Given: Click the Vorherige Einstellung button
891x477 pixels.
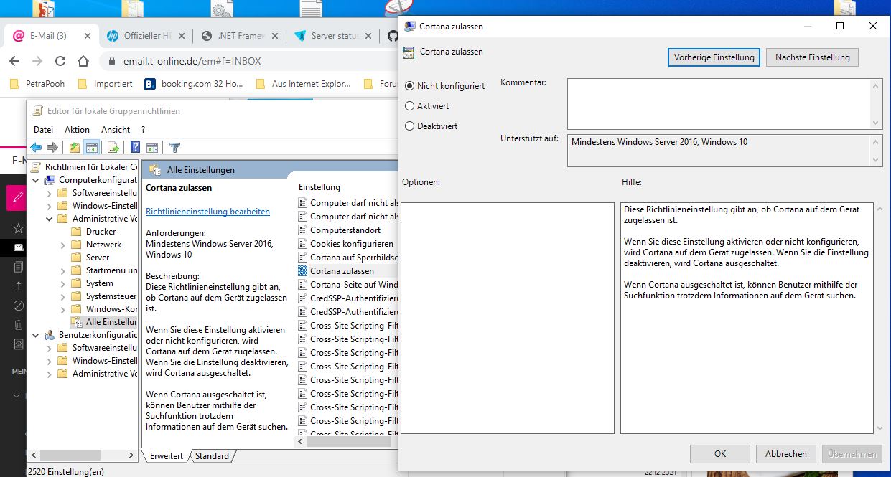Looking at the screenshot, I should [x=714, y=57].
